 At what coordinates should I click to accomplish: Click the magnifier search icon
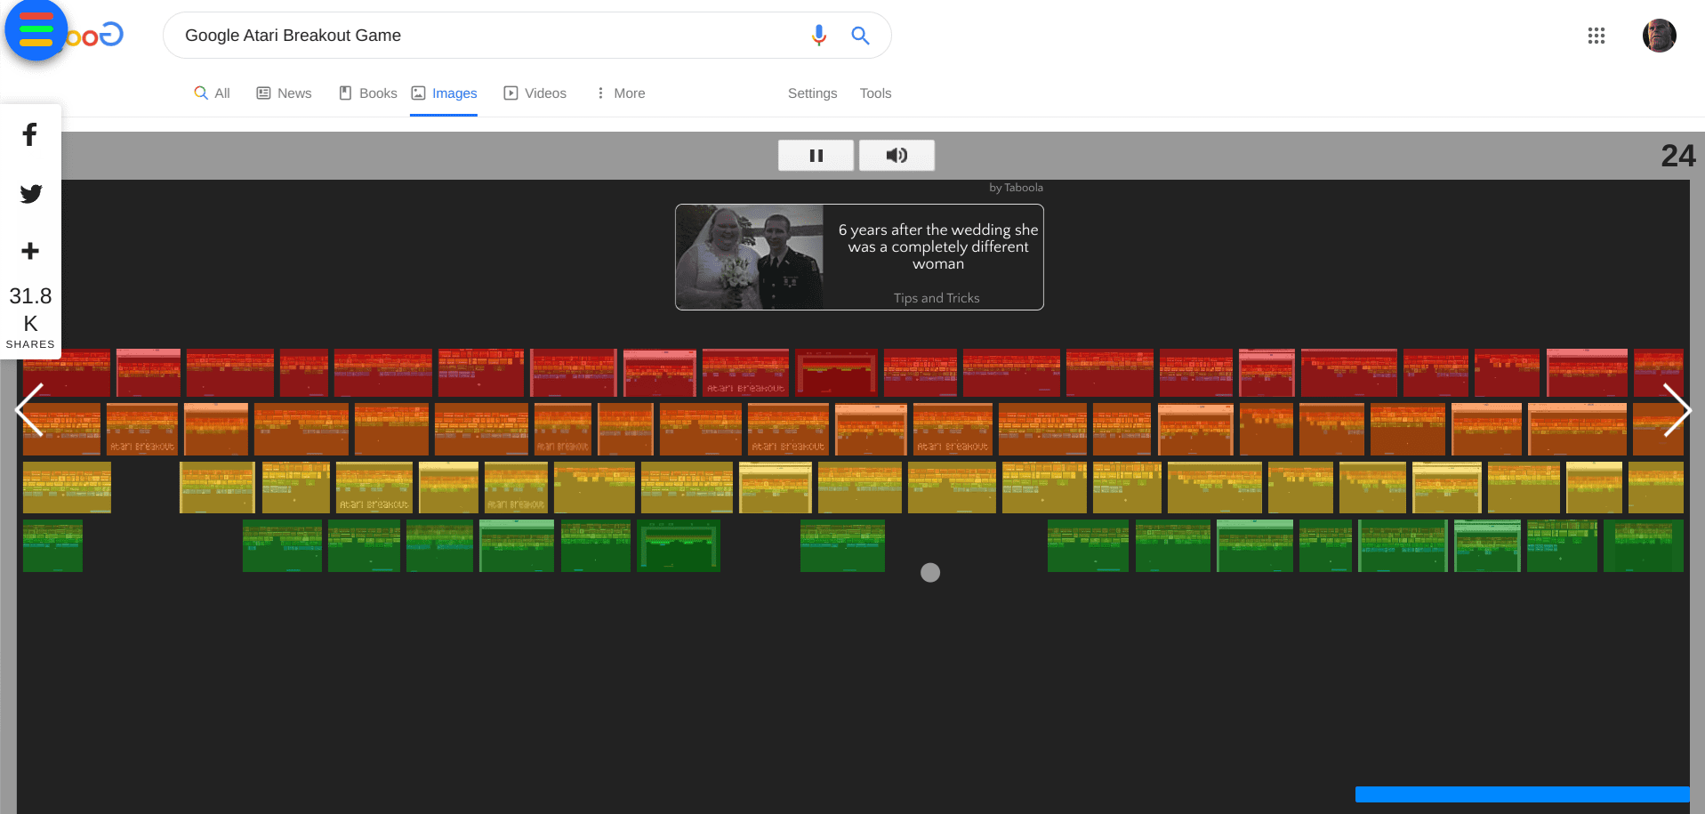pyautogui.click(x=860, y=36)
